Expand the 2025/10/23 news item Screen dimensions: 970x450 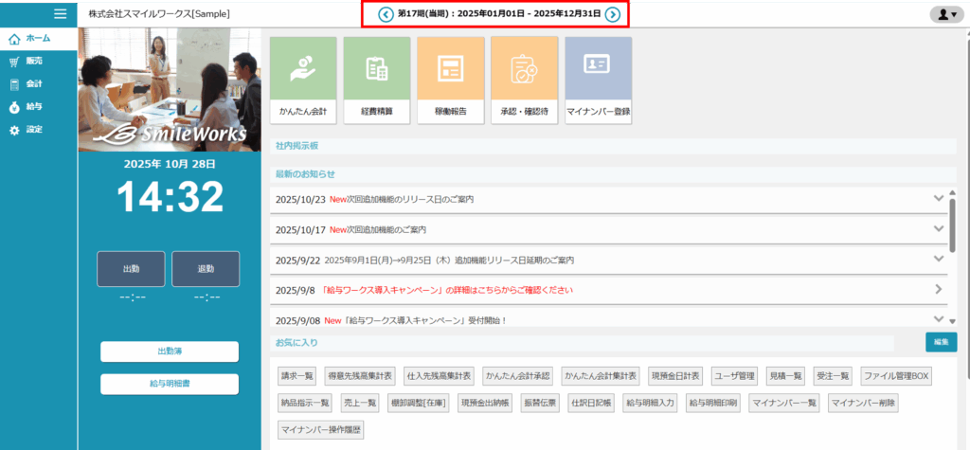[939, 199]
